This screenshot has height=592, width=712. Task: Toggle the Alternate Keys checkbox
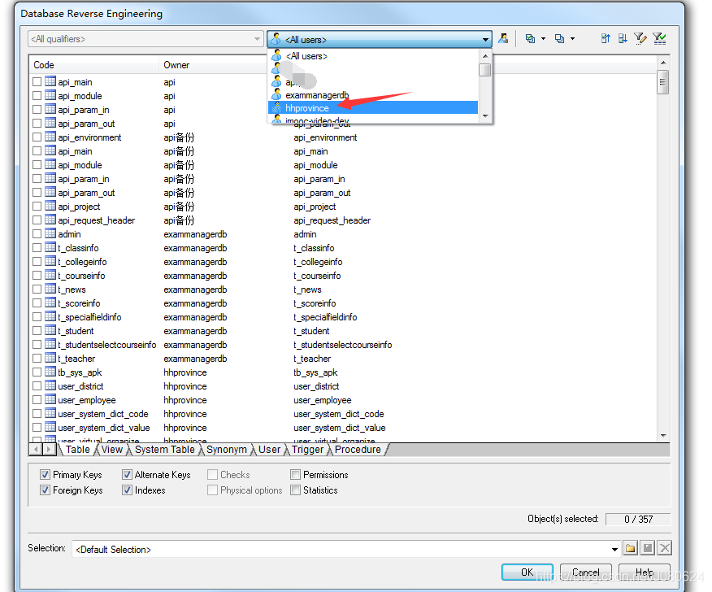click(127, 475)
